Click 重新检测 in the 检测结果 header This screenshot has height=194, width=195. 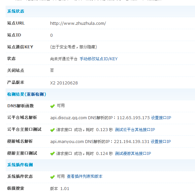click(x=35, y=94)
